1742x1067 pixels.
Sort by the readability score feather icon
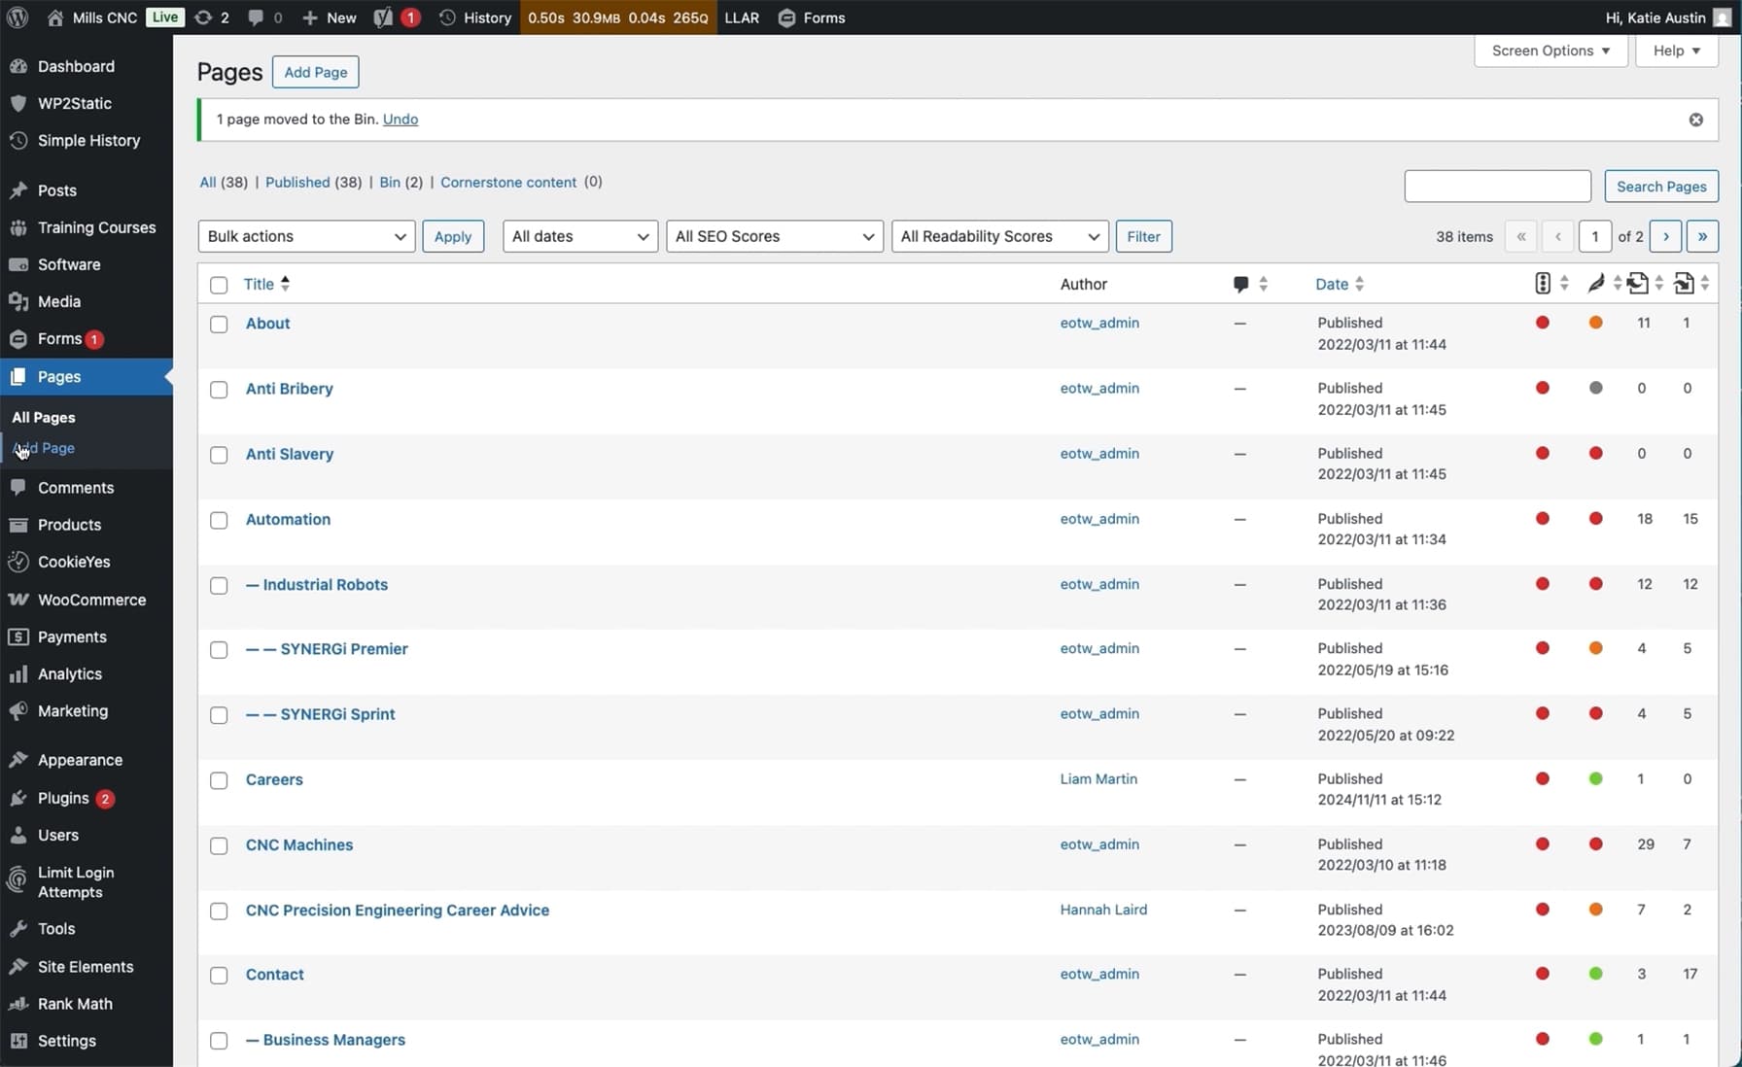pos(1595,284)
